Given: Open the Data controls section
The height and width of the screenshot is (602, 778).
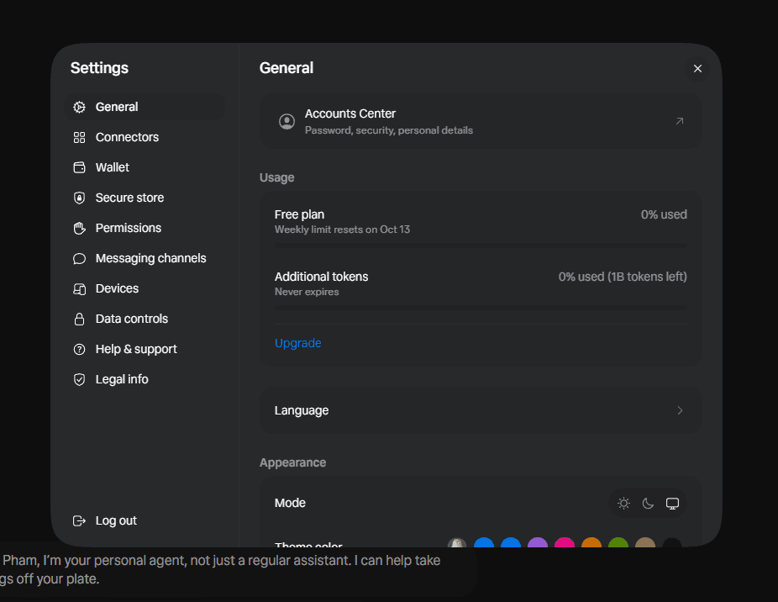Looking at the screenshot, I should click(x=145, y=319).
